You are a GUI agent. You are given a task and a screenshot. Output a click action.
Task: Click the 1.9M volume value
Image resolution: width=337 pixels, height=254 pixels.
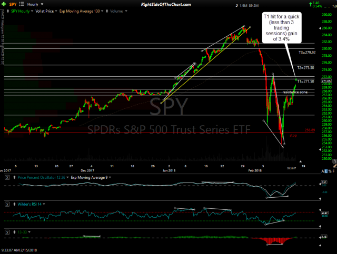click(x=243, y=6)
